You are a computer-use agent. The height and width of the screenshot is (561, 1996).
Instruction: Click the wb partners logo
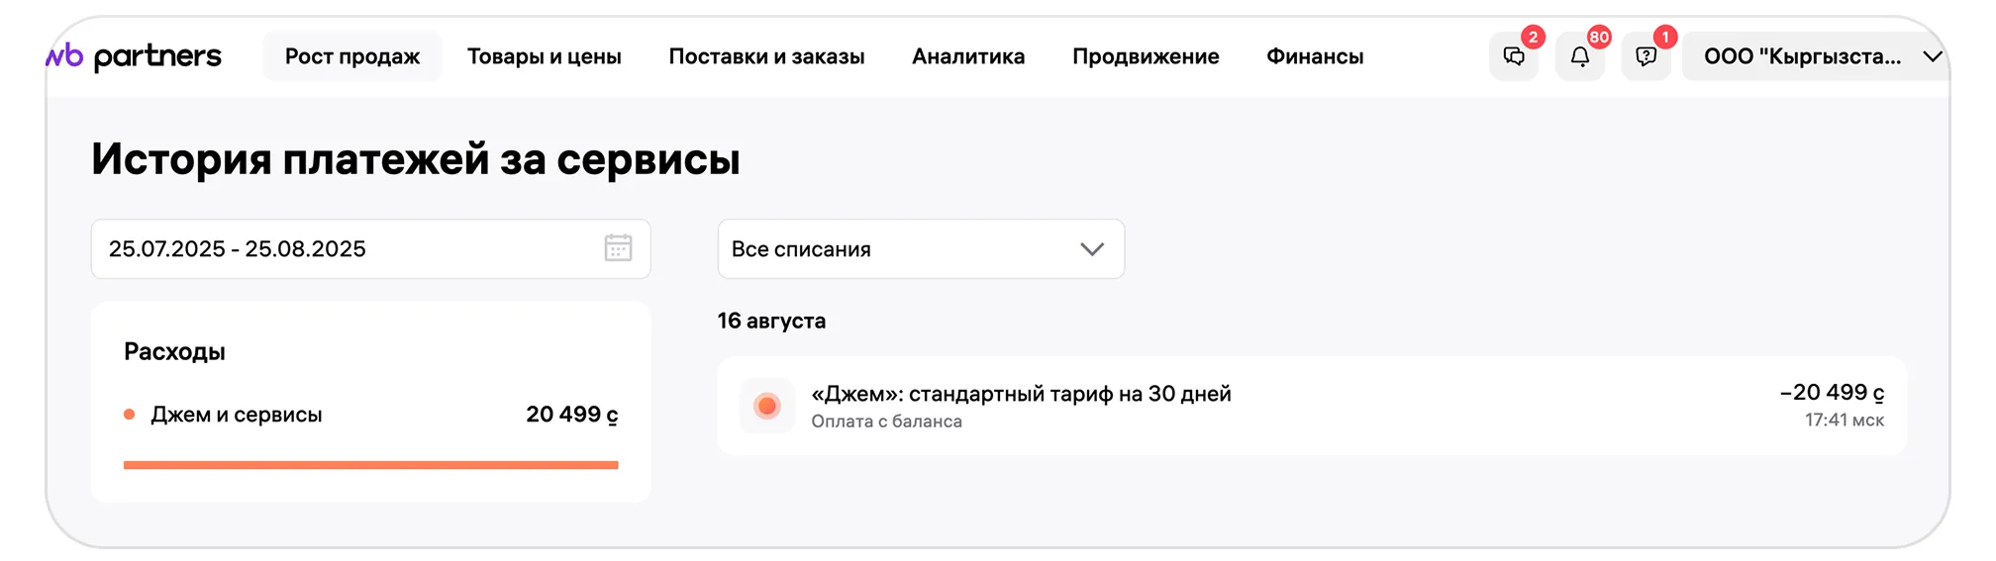coord(135,56)
